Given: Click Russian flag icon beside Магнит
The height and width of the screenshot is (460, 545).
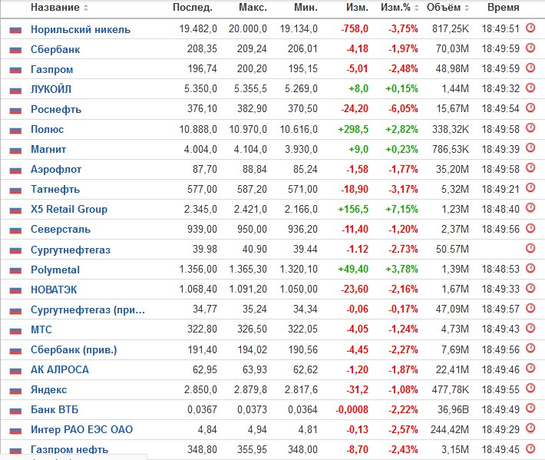Looking at the screenshot, I should pos(15,151).
